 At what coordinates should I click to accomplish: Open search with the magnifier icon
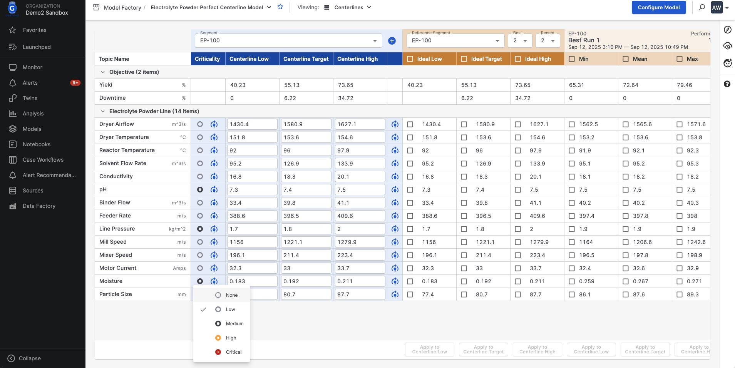tap(702, 7)
